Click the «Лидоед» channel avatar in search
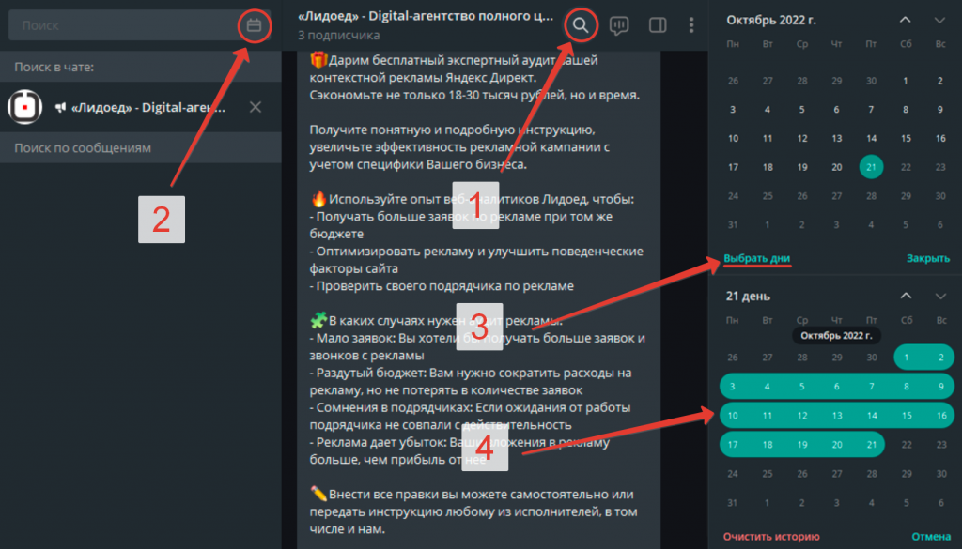 pos(24,107)
